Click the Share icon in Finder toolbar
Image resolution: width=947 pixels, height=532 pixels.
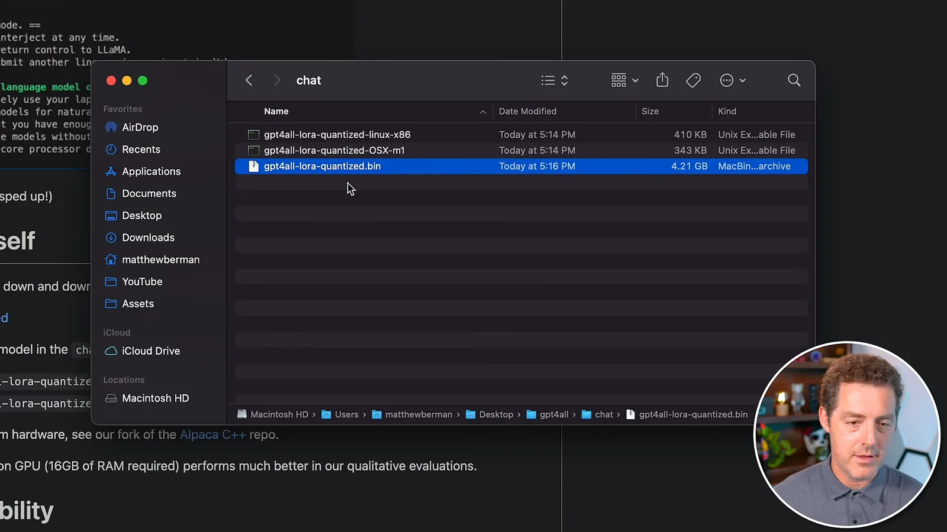click(x=662, y=80)
